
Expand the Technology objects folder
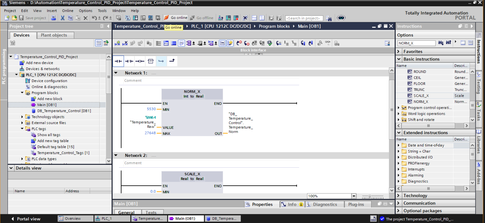pyautogui.click(x=22, y=117)
